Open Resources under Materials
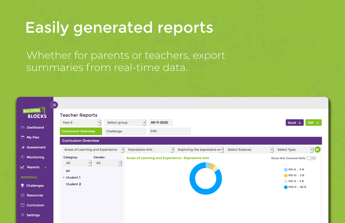Viewport: 345px width, 223px height. point(35,195)
